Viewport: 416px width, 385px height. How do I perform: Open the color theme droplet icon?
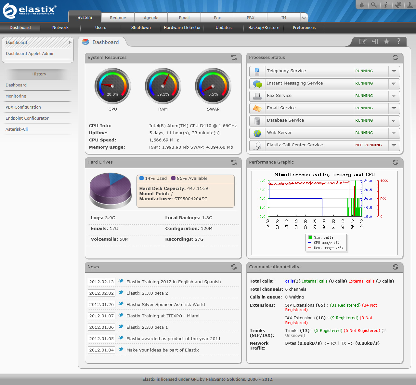(x=362, y=5)
